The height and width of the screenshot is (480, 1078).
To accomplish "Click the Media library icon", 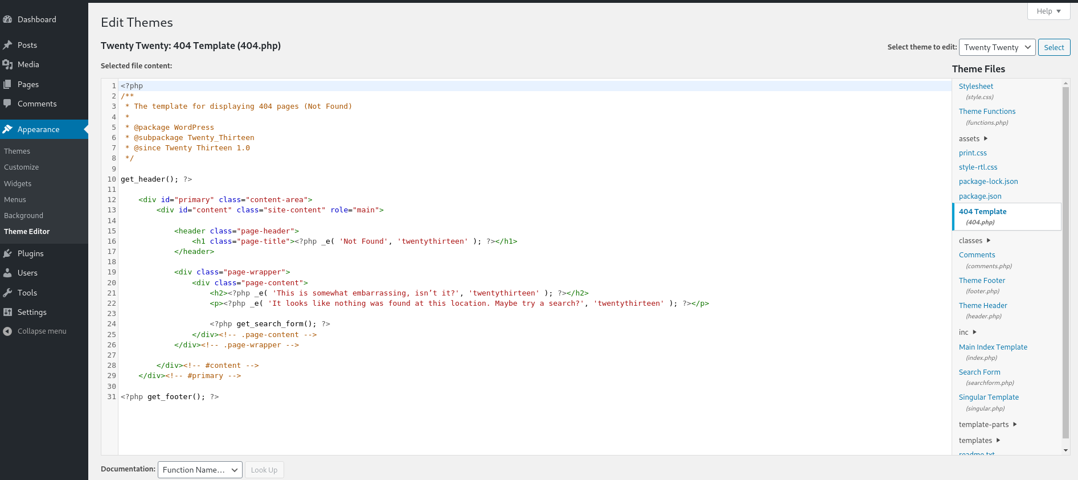I will (7, 64).
